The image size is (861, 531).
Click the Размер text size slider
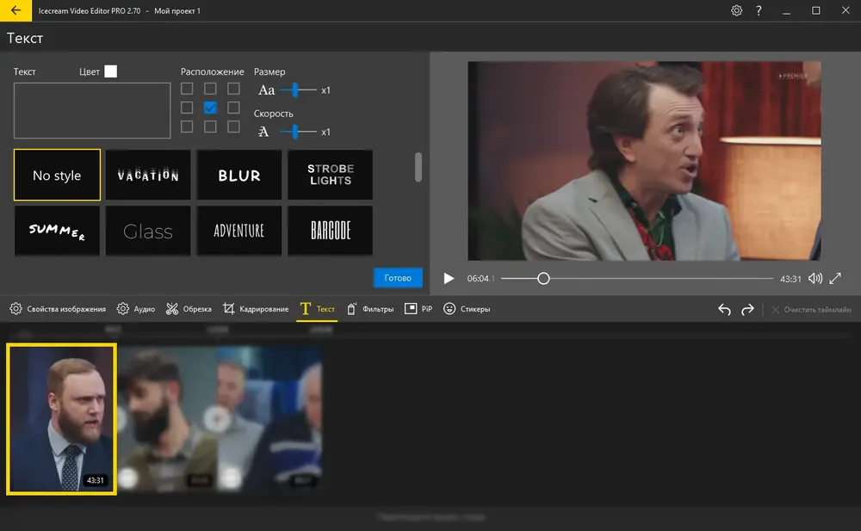click(x=298, y=90)
